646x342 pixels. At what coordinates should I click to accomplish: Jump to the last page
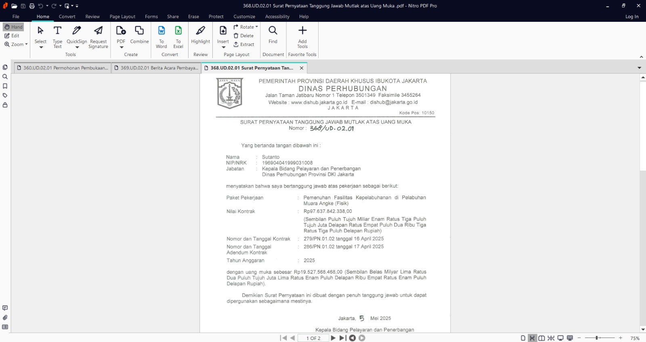coord(342,338)
